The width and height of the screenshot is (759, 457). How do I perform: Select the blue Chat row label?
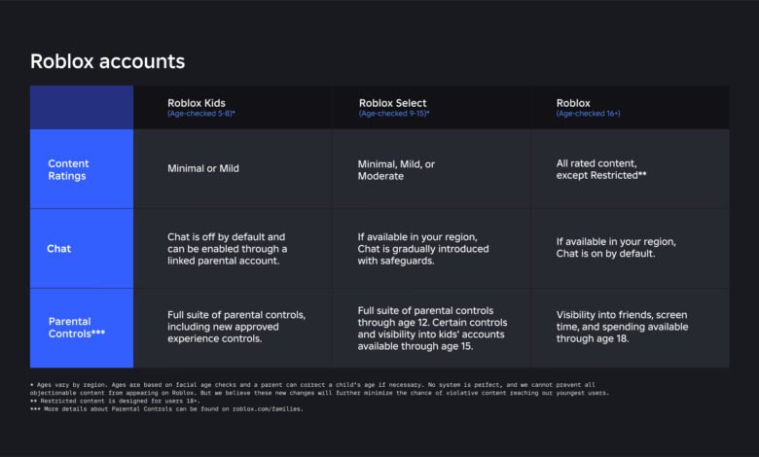tap(58, 248)
